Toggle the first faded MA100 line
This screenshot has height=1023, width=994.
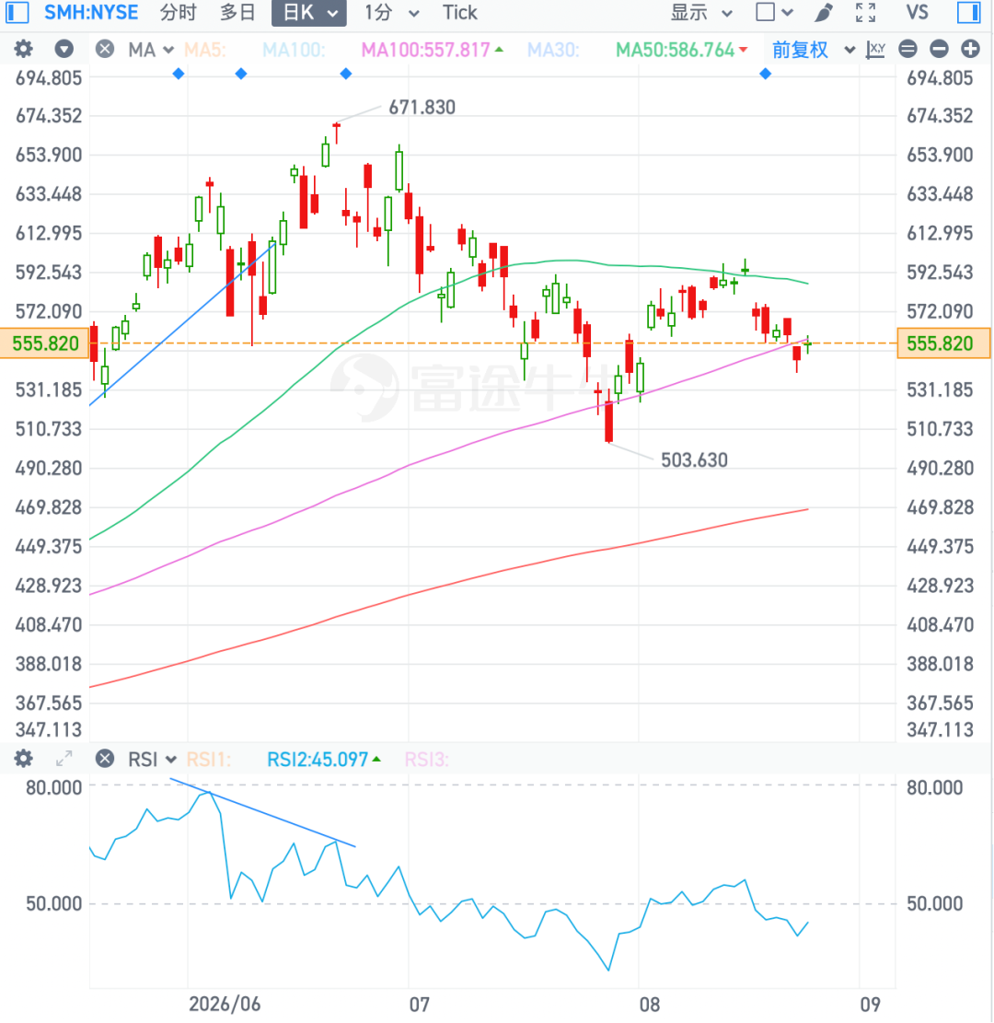coord(294,50)
